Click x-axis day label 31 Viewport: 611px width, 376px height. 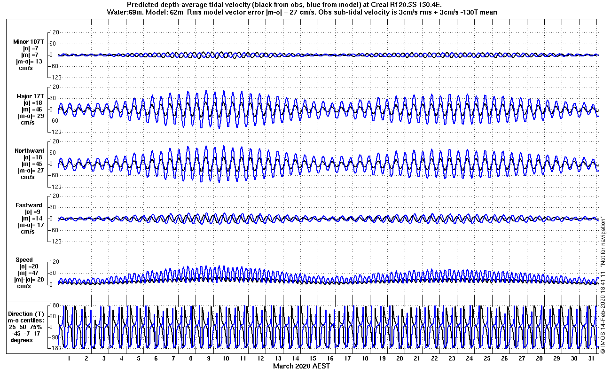590,359
